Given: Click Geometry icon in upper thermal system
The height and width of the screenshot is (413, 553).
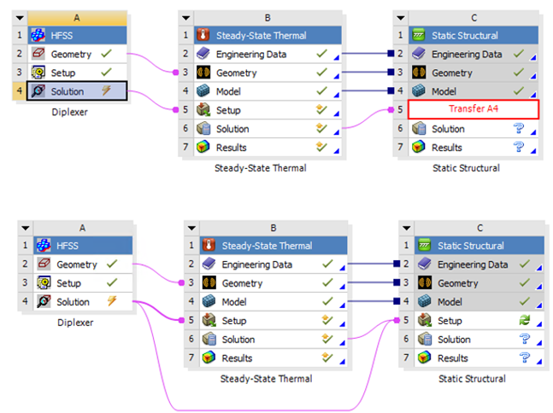Looking at the screenshot, I should pyautogui.click(x=203, y=73).
